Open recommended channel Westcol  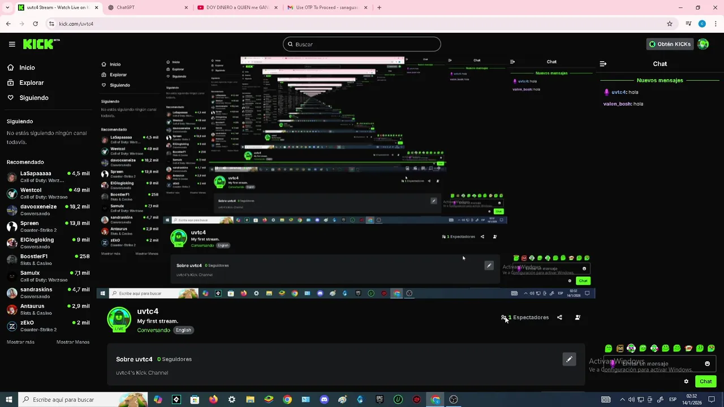click(x=48, y=193)
